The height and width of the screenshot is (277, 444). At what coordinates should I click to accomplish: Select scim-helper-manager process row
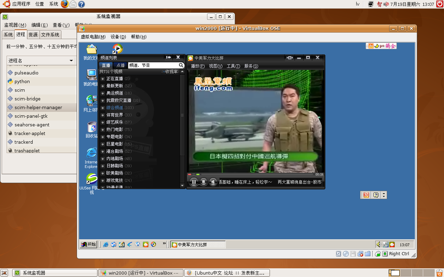42,107
